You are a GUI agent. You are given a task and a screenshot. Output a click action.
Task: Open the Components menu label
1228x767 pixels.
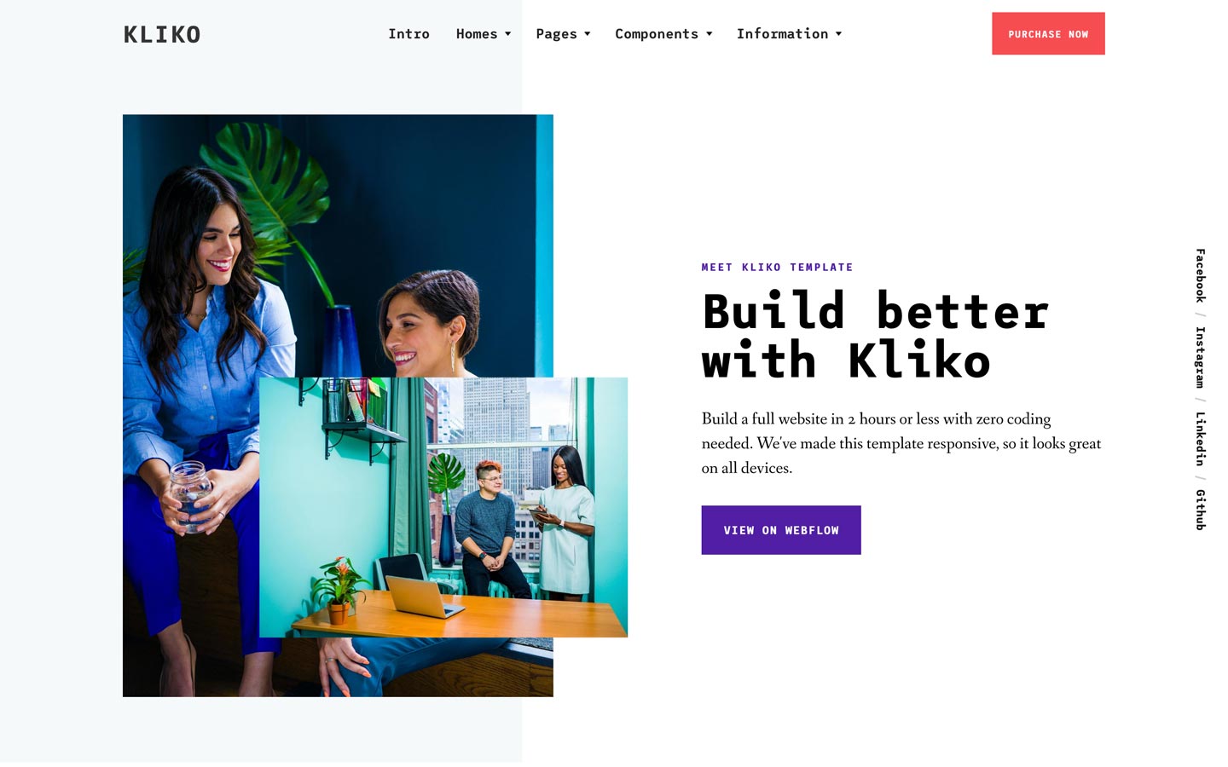coord(657,34)
